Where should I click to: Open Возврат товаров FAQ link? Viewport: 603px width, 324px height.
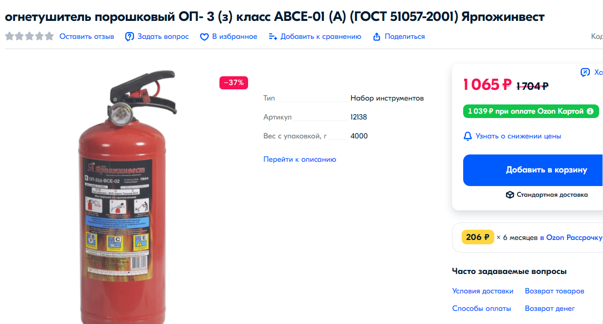point(554,291)
